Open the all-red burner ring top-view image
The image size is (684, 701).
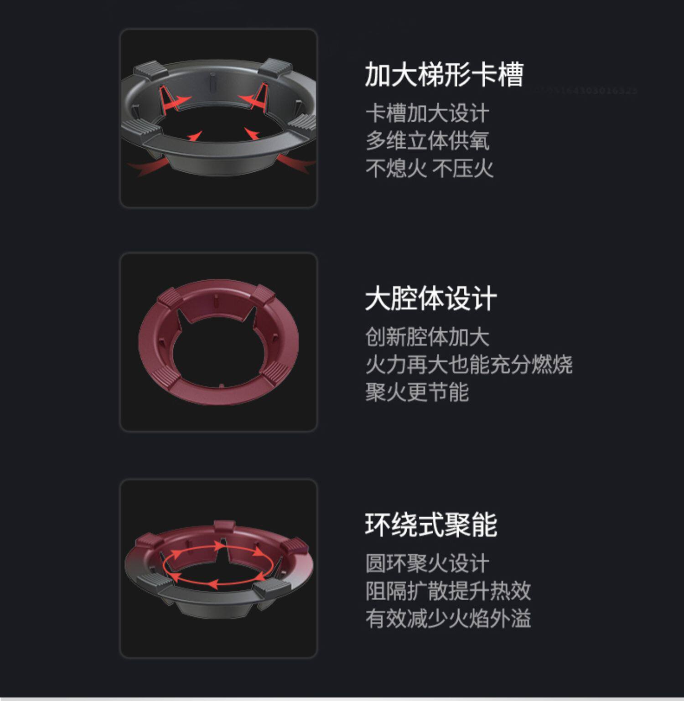click(218, 342)
